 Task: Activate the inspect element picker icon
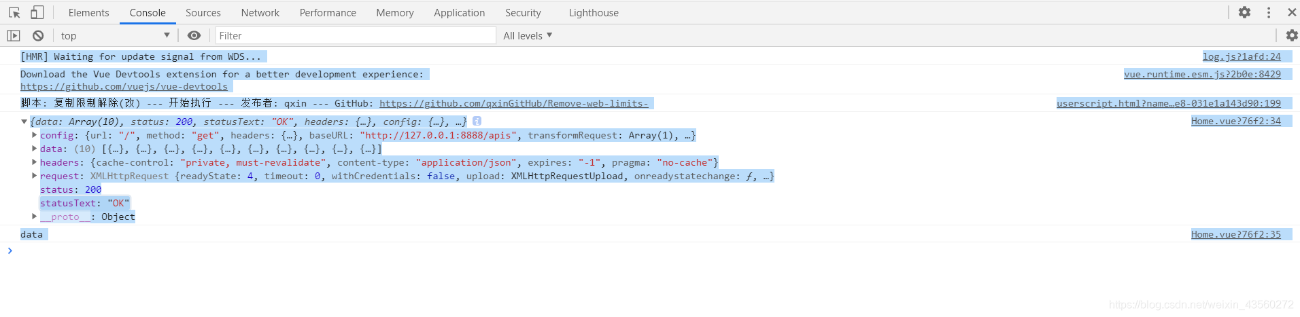point(14,12)
